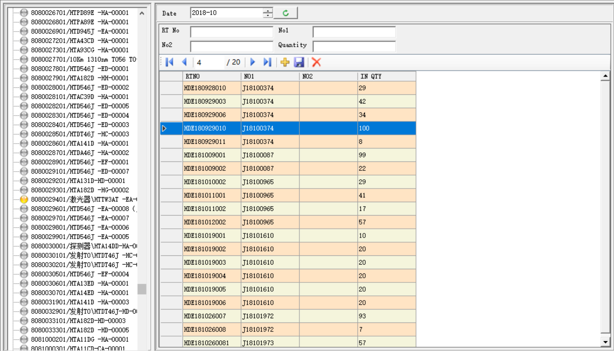Open tree item 8080026701/HTPD89E
This screenshot has height=351, width=614.
coord(79,13)
